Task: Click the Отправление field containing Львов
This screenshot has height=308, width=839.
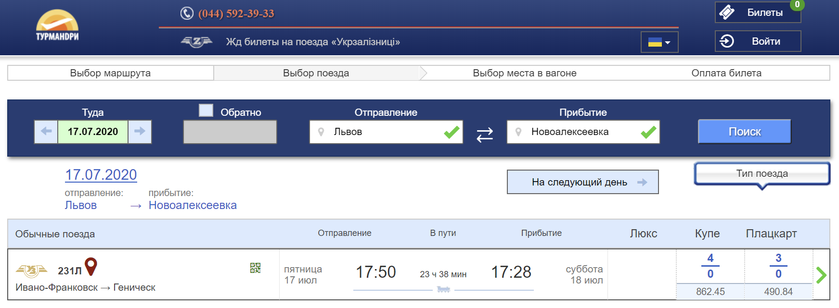Action: pos(386,132)
